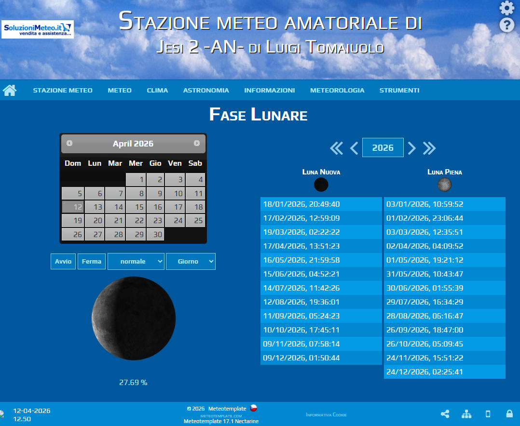Click the home icon in navigation bar
The width and height of the screenshot is (520, 426).
pos(10,90)
